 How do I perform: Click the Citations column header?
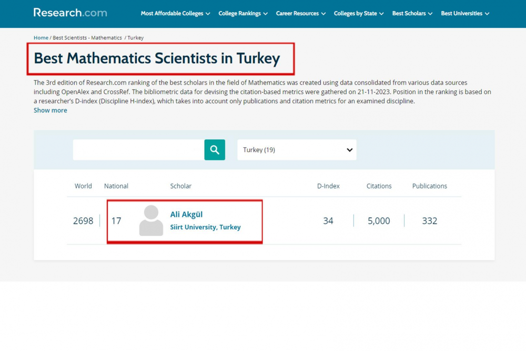point(379,186)
